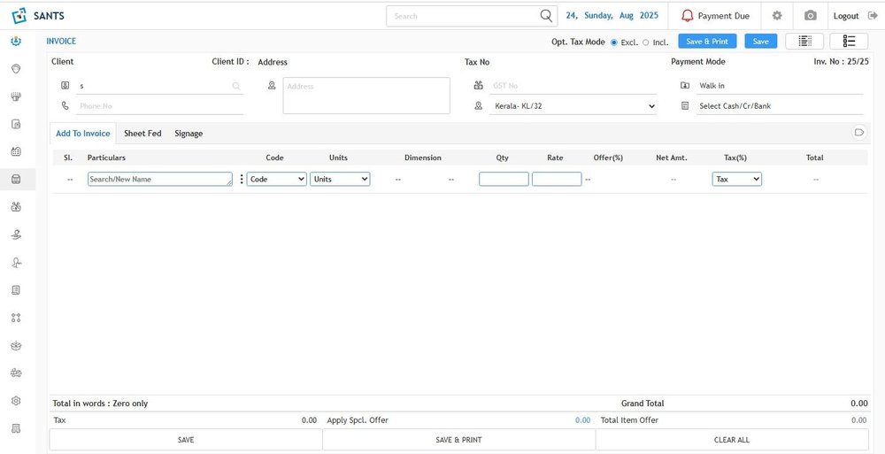The width and height of the screenshot is (885, 454).
Task: Open the Tax dropdown in item row
Action: [x=736, y=179]
